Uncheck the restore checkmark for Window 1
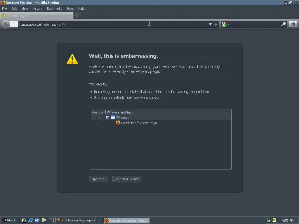This screenshot has width=299, height=224. (x=98, y=117)
